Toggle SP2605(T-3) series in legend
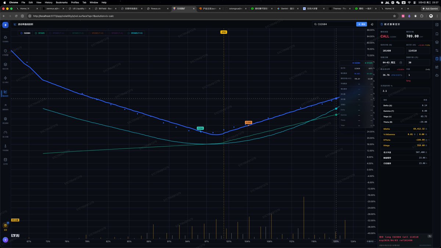 (x=96, y=33)
